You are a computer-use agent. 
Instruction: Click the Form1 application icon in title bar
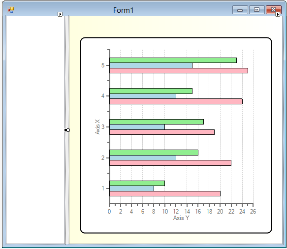pos(11,10)
